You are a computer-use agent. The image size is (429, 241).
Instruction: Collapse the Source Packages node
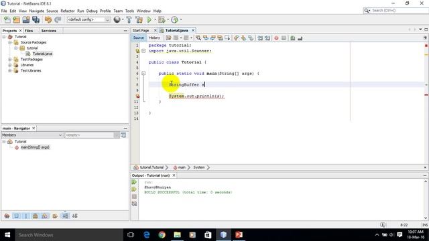click(10, 42)
